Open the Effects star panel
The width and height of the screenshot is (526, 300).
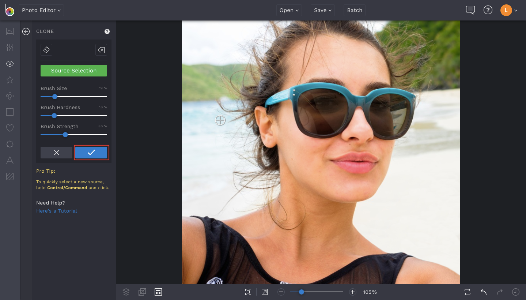click(10, 80)
